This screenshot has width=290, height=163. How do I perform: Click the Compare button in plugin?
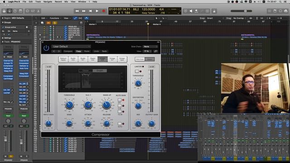click(68, 51)
